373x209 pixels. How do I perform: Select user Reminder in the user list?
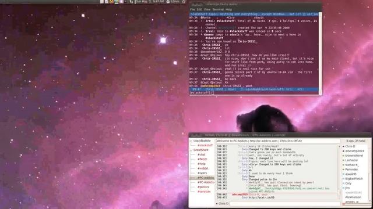point(351,170)
